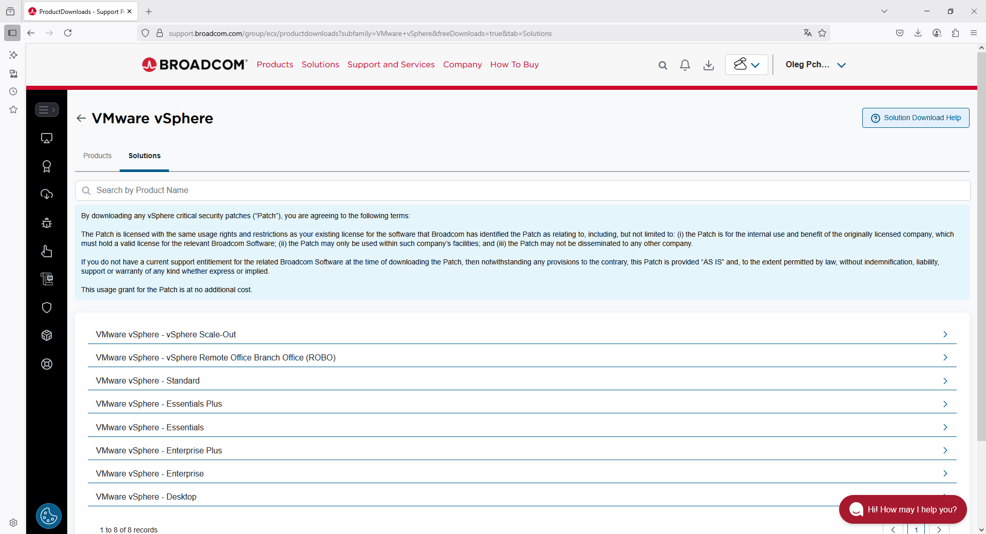The width and height of the screenshot is (986, 534).
Task: Open the cloud division selector dropdown
Action: 747,65
